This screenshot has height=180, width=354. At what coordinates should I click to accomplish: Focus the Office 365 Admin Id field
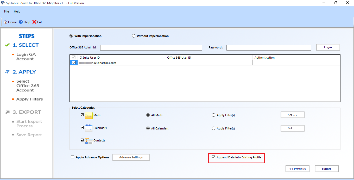coord(151,48)
